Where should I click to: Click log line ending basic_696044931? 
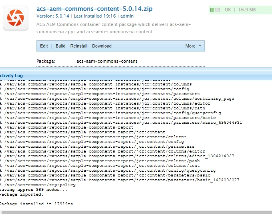point(121,123)
